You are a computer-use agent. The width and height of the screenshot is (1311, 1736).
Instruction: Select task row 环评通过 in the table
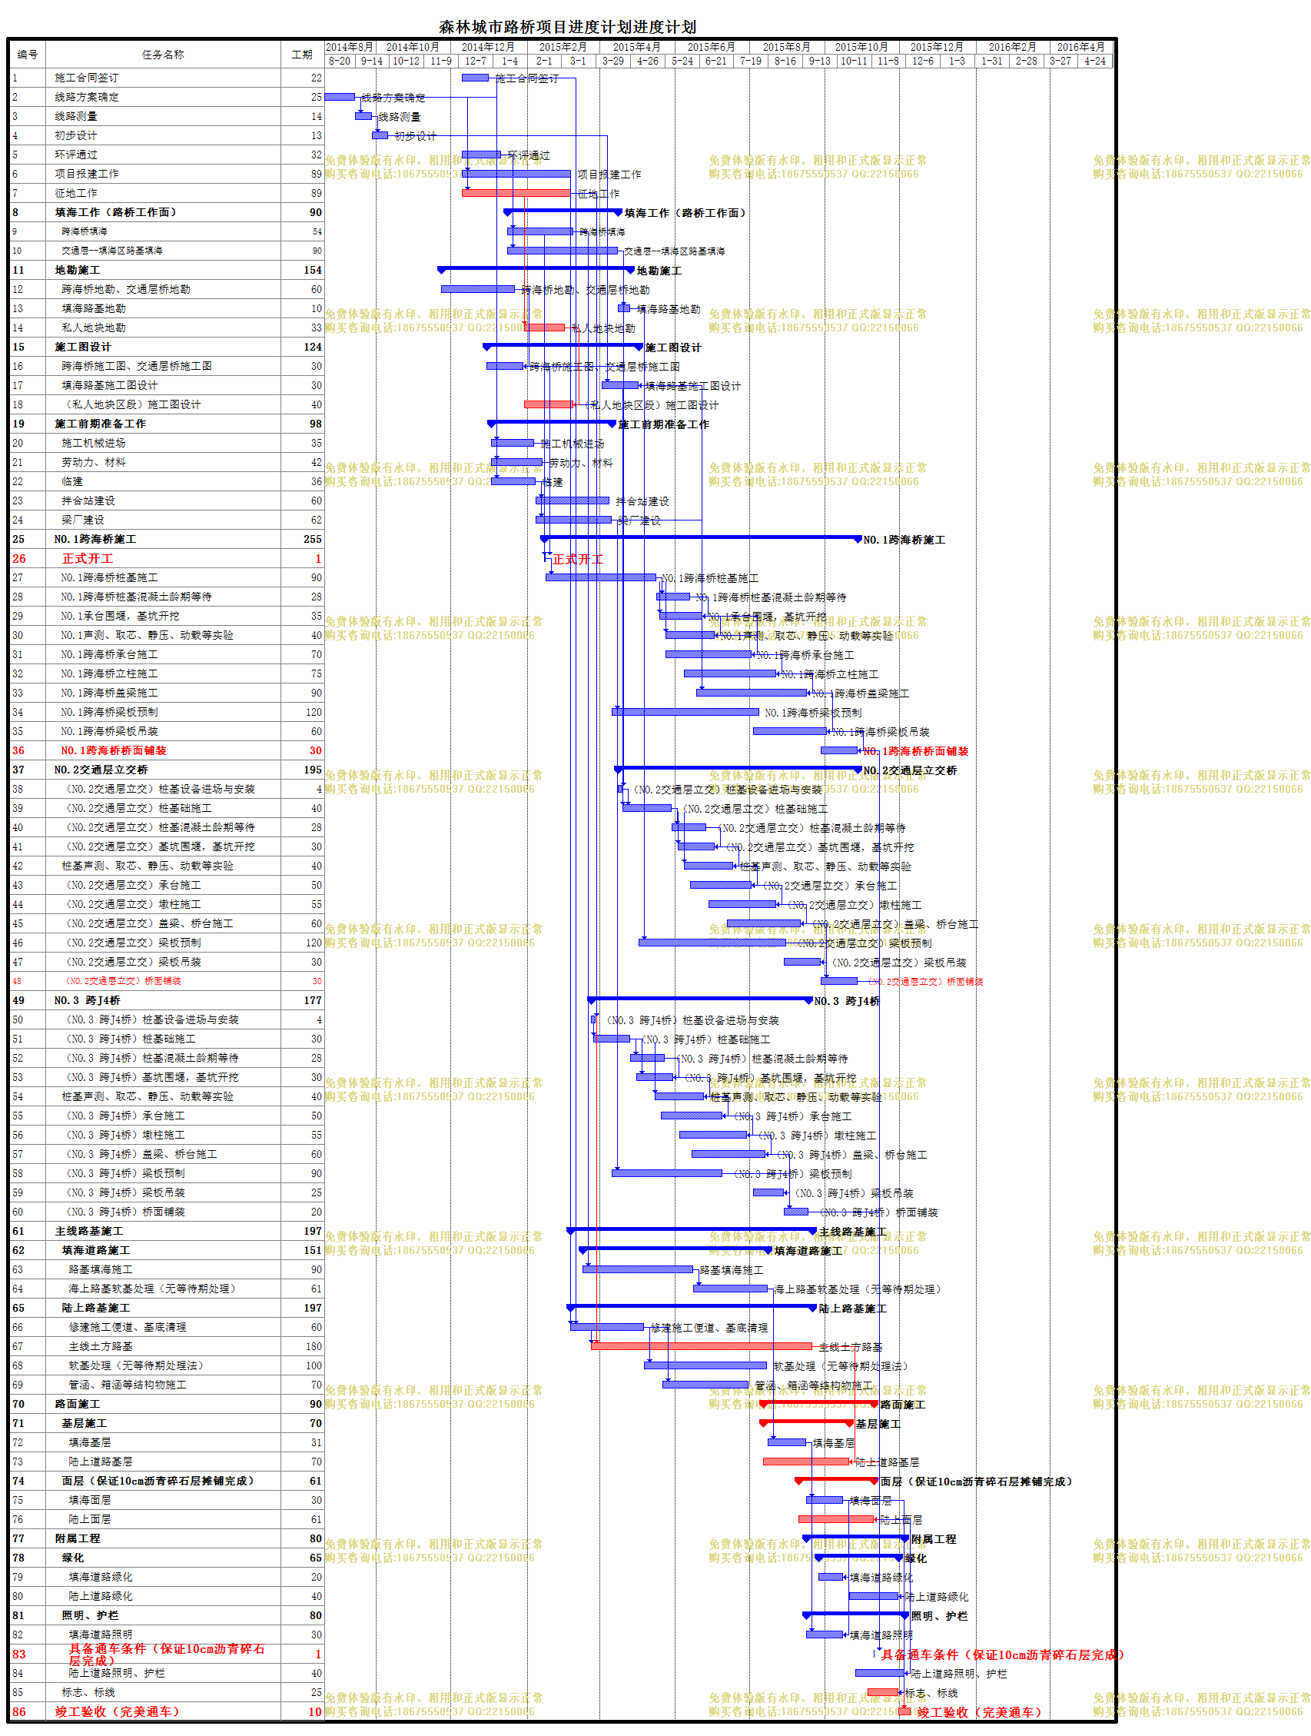[166, 155]
